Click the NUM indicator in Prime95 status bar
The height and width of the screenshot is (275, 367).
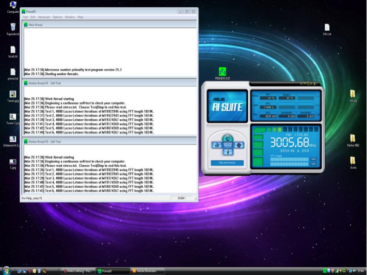click(x=181, y=198)
